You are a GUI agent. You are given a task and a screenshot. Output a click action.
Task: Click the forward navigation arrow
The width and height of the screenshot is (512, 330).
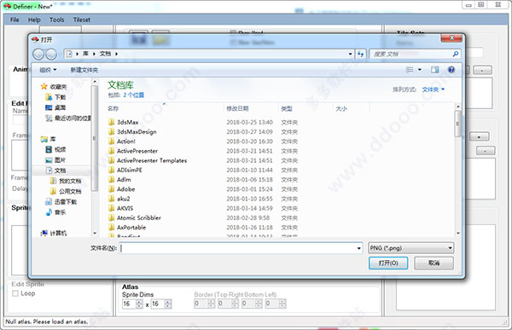pos(51,55)
